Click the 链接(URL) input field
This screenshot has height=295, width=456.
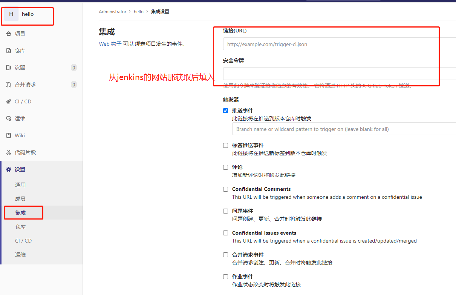[340, 44]
